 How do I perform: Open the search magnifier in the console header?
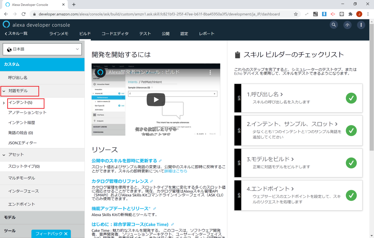click(333, 25)
